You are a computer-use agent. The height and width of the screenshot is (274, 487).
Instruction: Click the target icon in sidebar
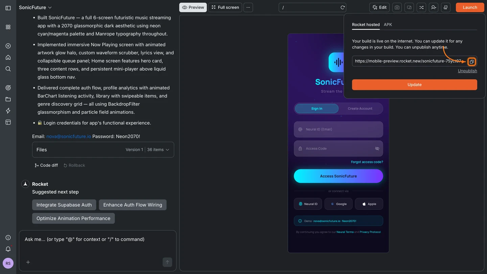(8, 88)
